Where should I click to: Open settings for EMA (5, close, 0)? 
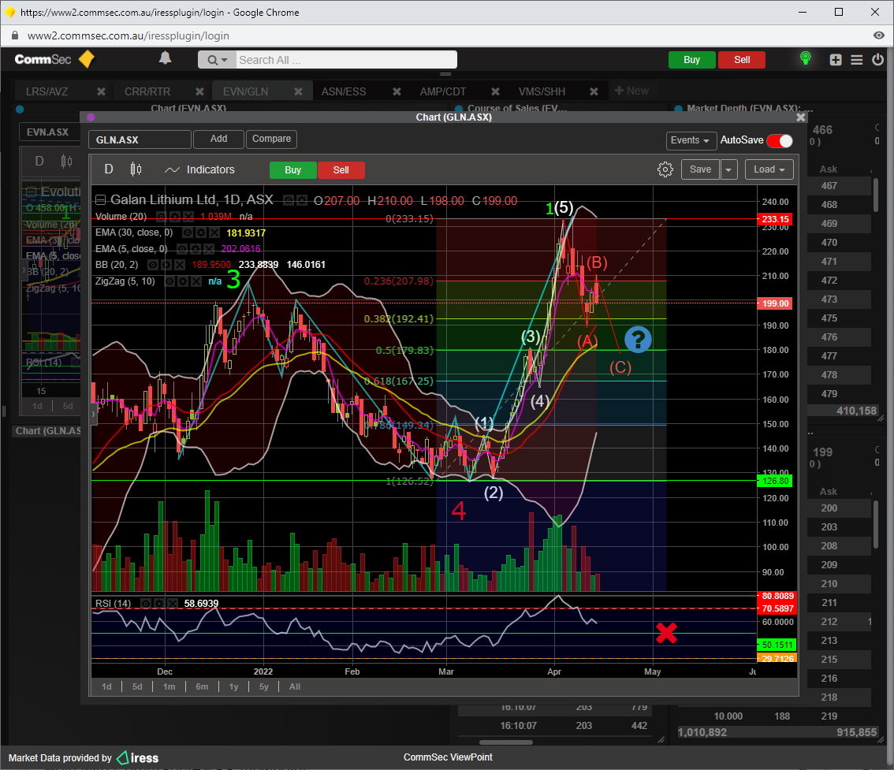tap(196, 248)
